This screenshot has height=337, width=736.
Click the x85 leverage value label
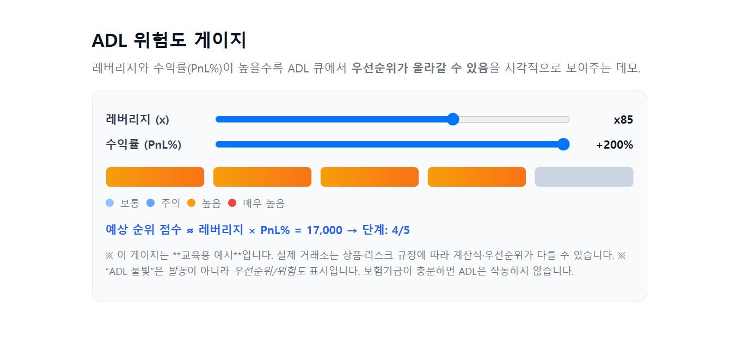click(x=623, y=119)
